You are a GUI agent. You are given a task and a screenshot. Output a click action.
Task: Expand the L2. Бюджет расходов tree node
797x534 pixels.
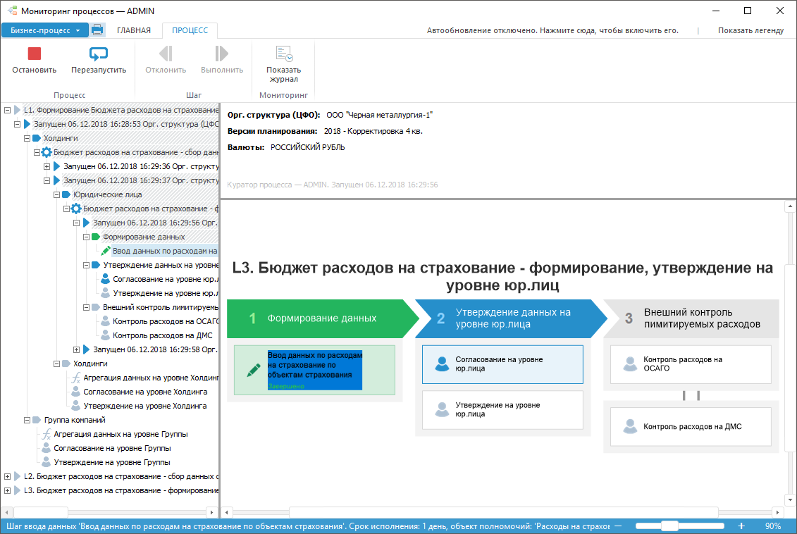tap(7, 476)
